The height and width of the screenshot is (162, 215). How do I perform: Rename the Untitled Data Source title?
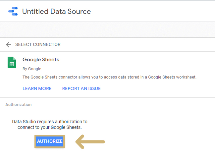coord(57,11)
